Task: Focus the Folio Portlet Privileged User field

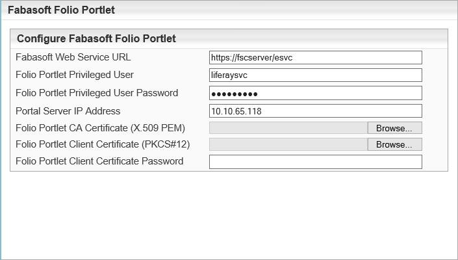Action: pyautogui.click(x=315, y=75)
